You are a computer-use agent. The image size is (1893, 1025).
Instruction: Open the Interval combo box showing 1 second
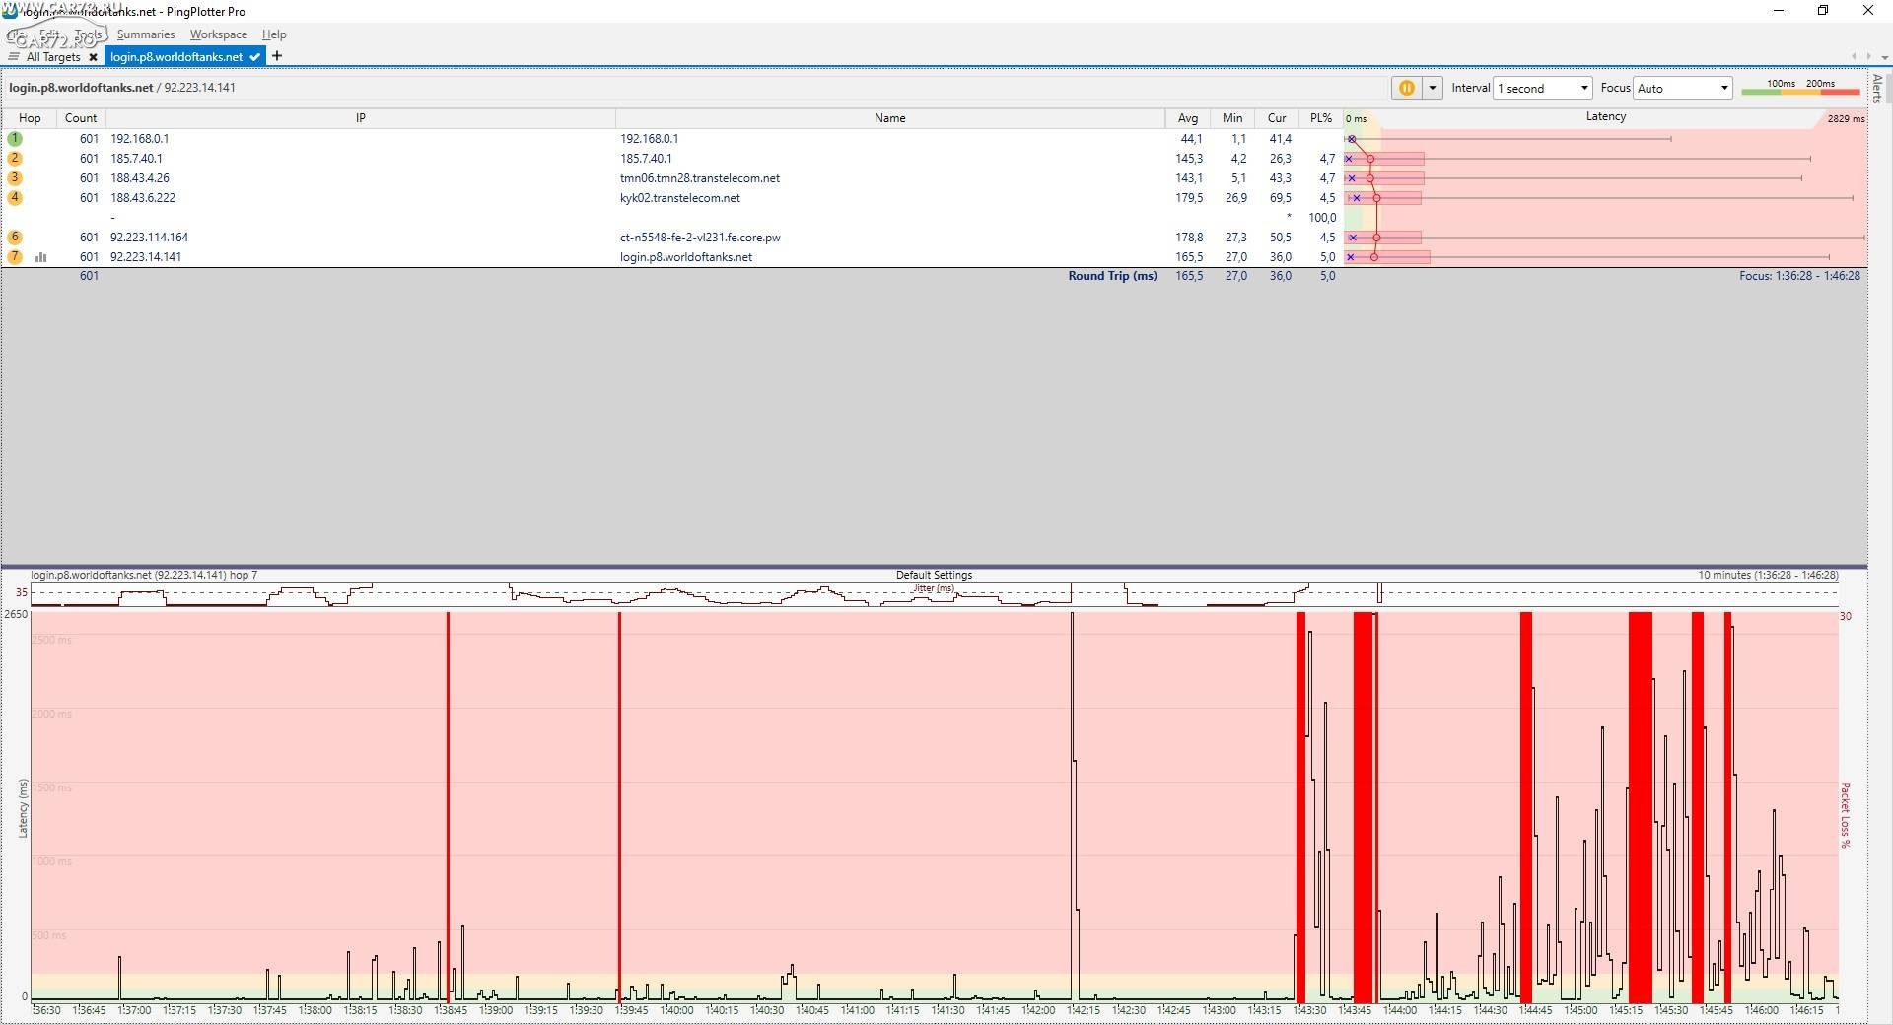click(x=1543, y=88)
